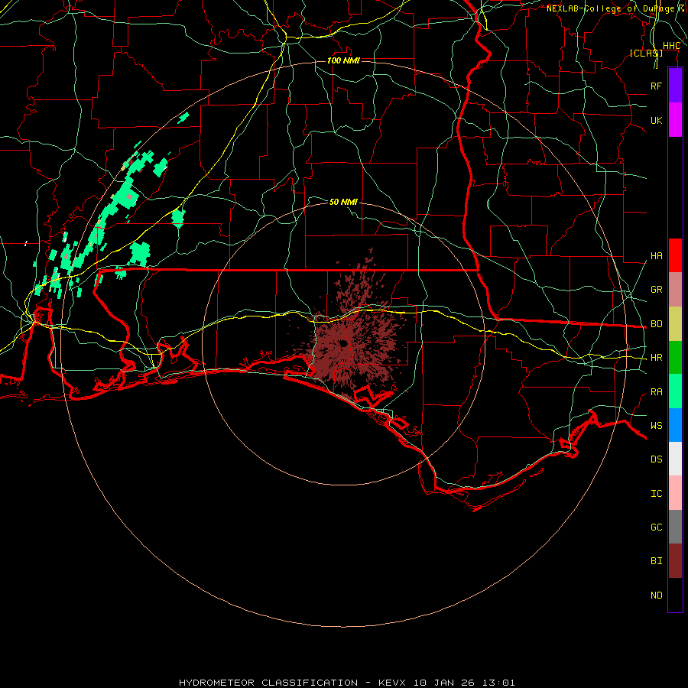Screen dimensions: 688x688
Task: Click the GC legend label
Action: (656, 527)
